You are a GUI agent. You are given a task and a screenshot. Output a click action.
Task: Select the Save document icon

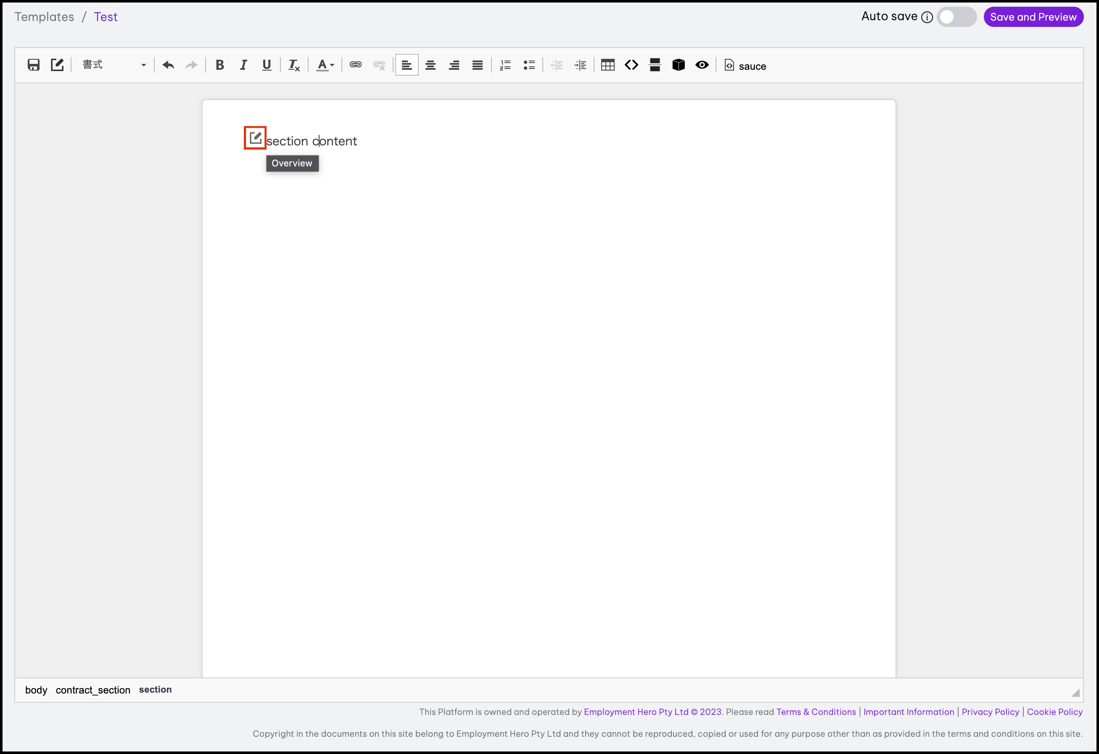point(33,65)
